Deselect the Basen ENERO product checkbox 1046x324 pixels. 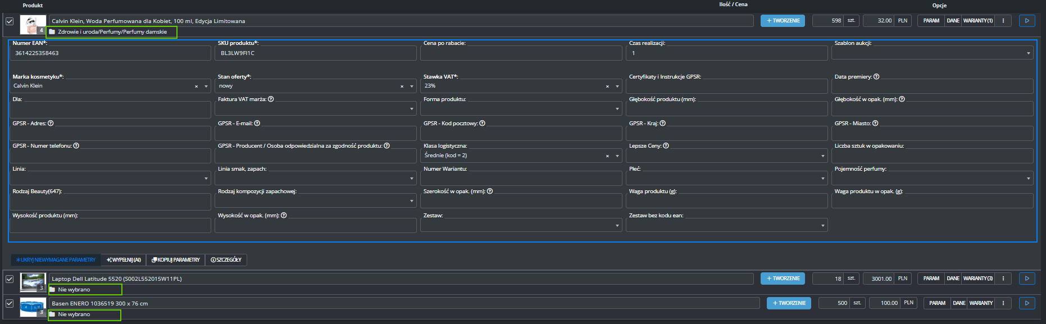[10, 303]
